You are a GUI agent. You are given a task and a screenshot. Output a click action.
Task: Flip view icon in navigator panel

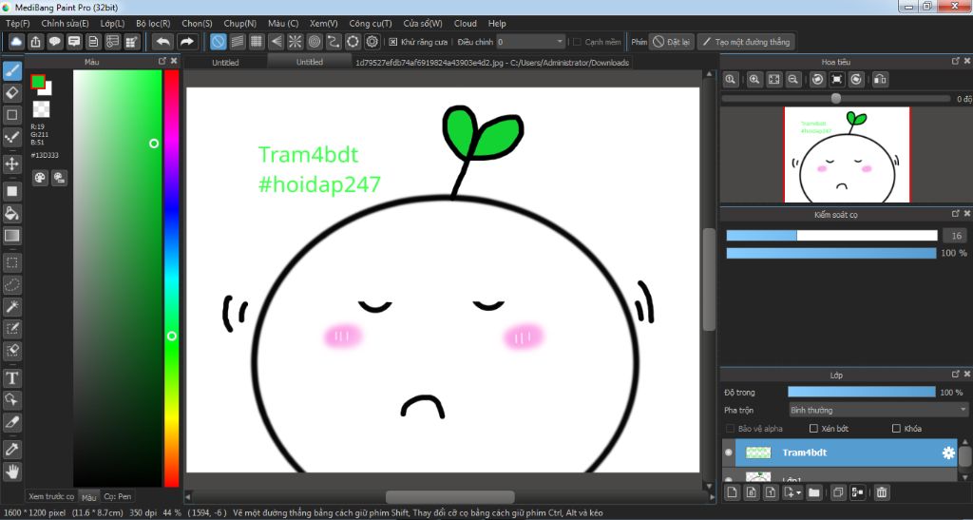pyautogui.click(x=880, y=80)
